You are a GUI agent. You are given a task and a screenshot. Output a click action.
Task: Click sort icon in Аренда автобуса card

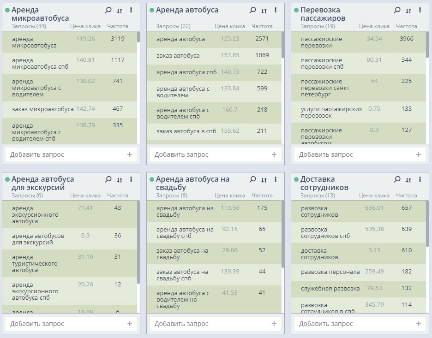(x=264, y=11)
